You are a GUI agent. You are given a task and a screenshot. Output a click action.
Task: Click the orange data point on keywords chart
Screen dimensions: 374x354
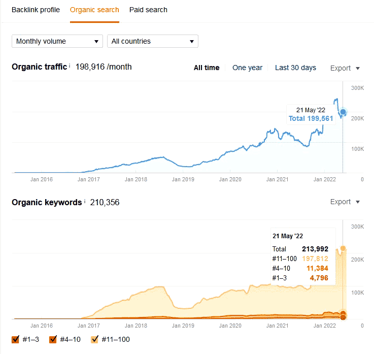pyautogui.click(x=343, y=313)
